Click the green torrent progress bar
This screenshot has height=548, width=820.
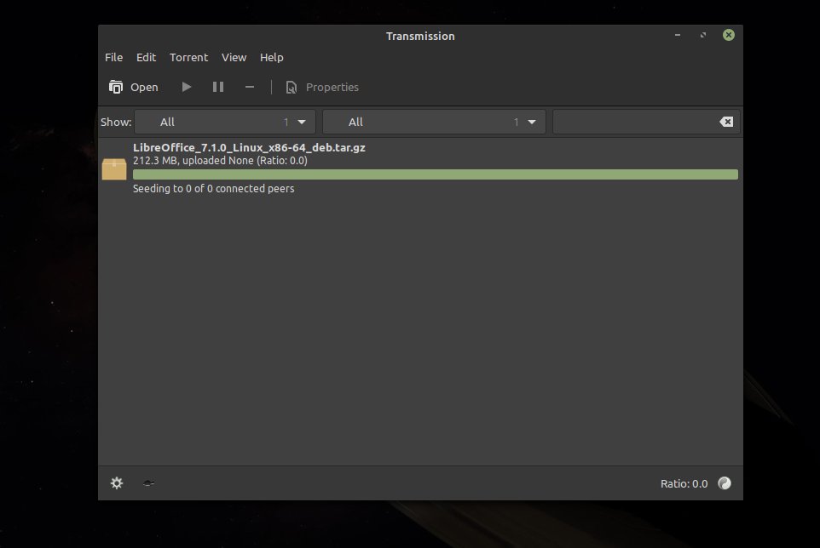(435, 174)
